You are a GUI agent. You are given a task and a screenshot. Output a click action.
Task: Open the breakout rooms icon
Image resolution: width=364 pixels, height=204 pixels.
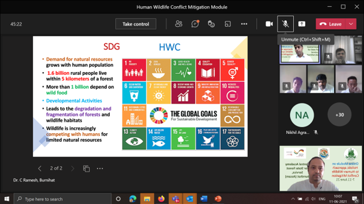(228, 24)
